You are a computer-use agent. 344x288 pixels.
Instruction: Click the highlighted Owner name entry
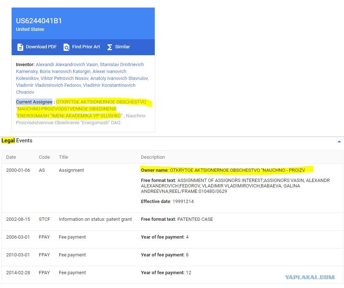click(223, 170)
